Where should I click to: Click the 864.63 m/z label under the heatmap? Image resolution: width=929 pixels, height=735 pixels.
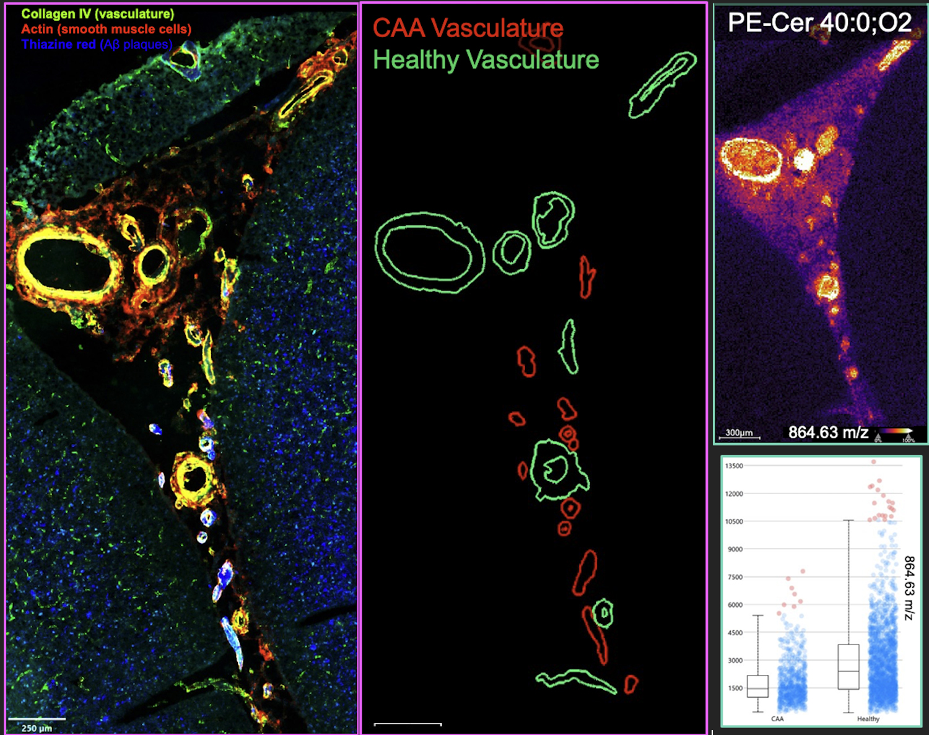coord(828,432)
